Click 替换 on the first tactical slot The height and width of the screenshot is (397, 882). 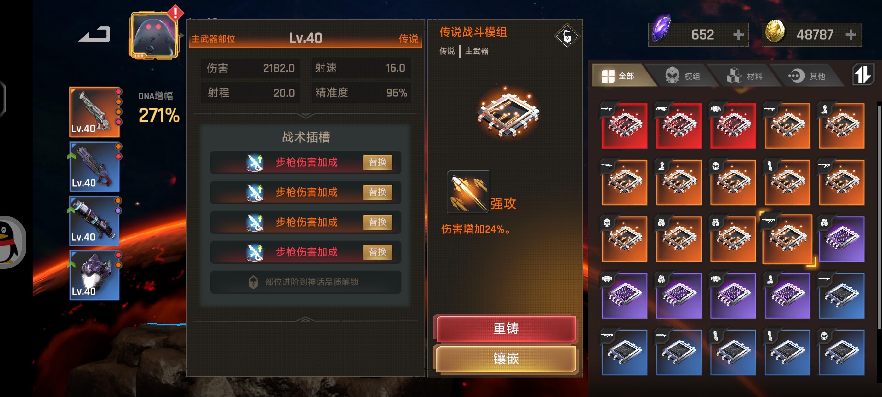[x=377, y=162]
